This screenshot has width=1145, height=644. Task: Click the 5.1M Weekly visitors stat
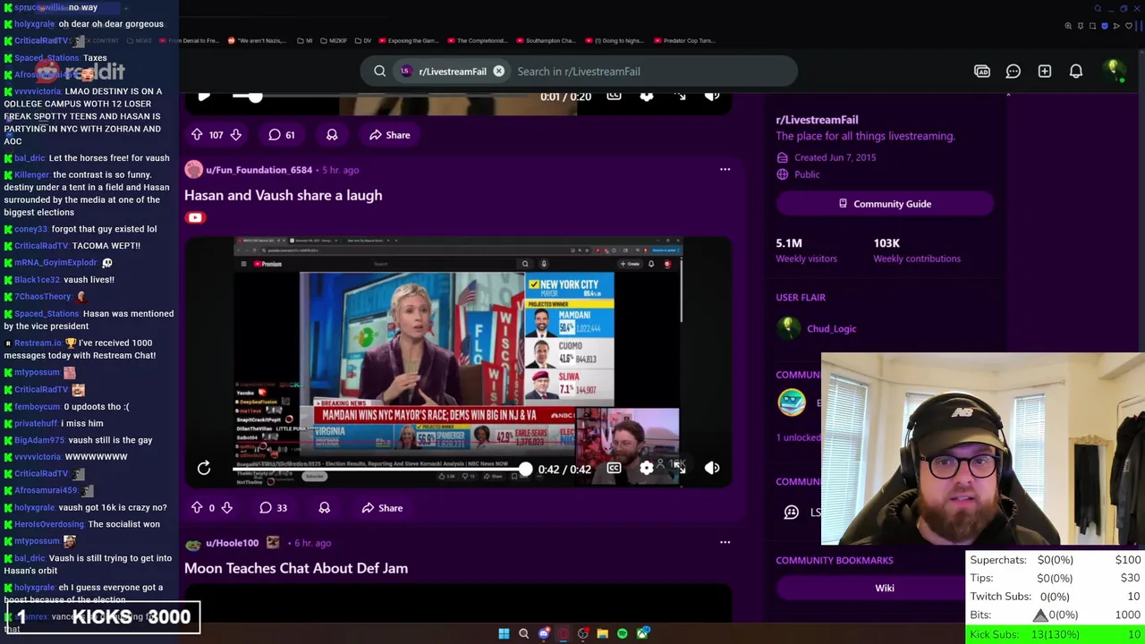806,250
